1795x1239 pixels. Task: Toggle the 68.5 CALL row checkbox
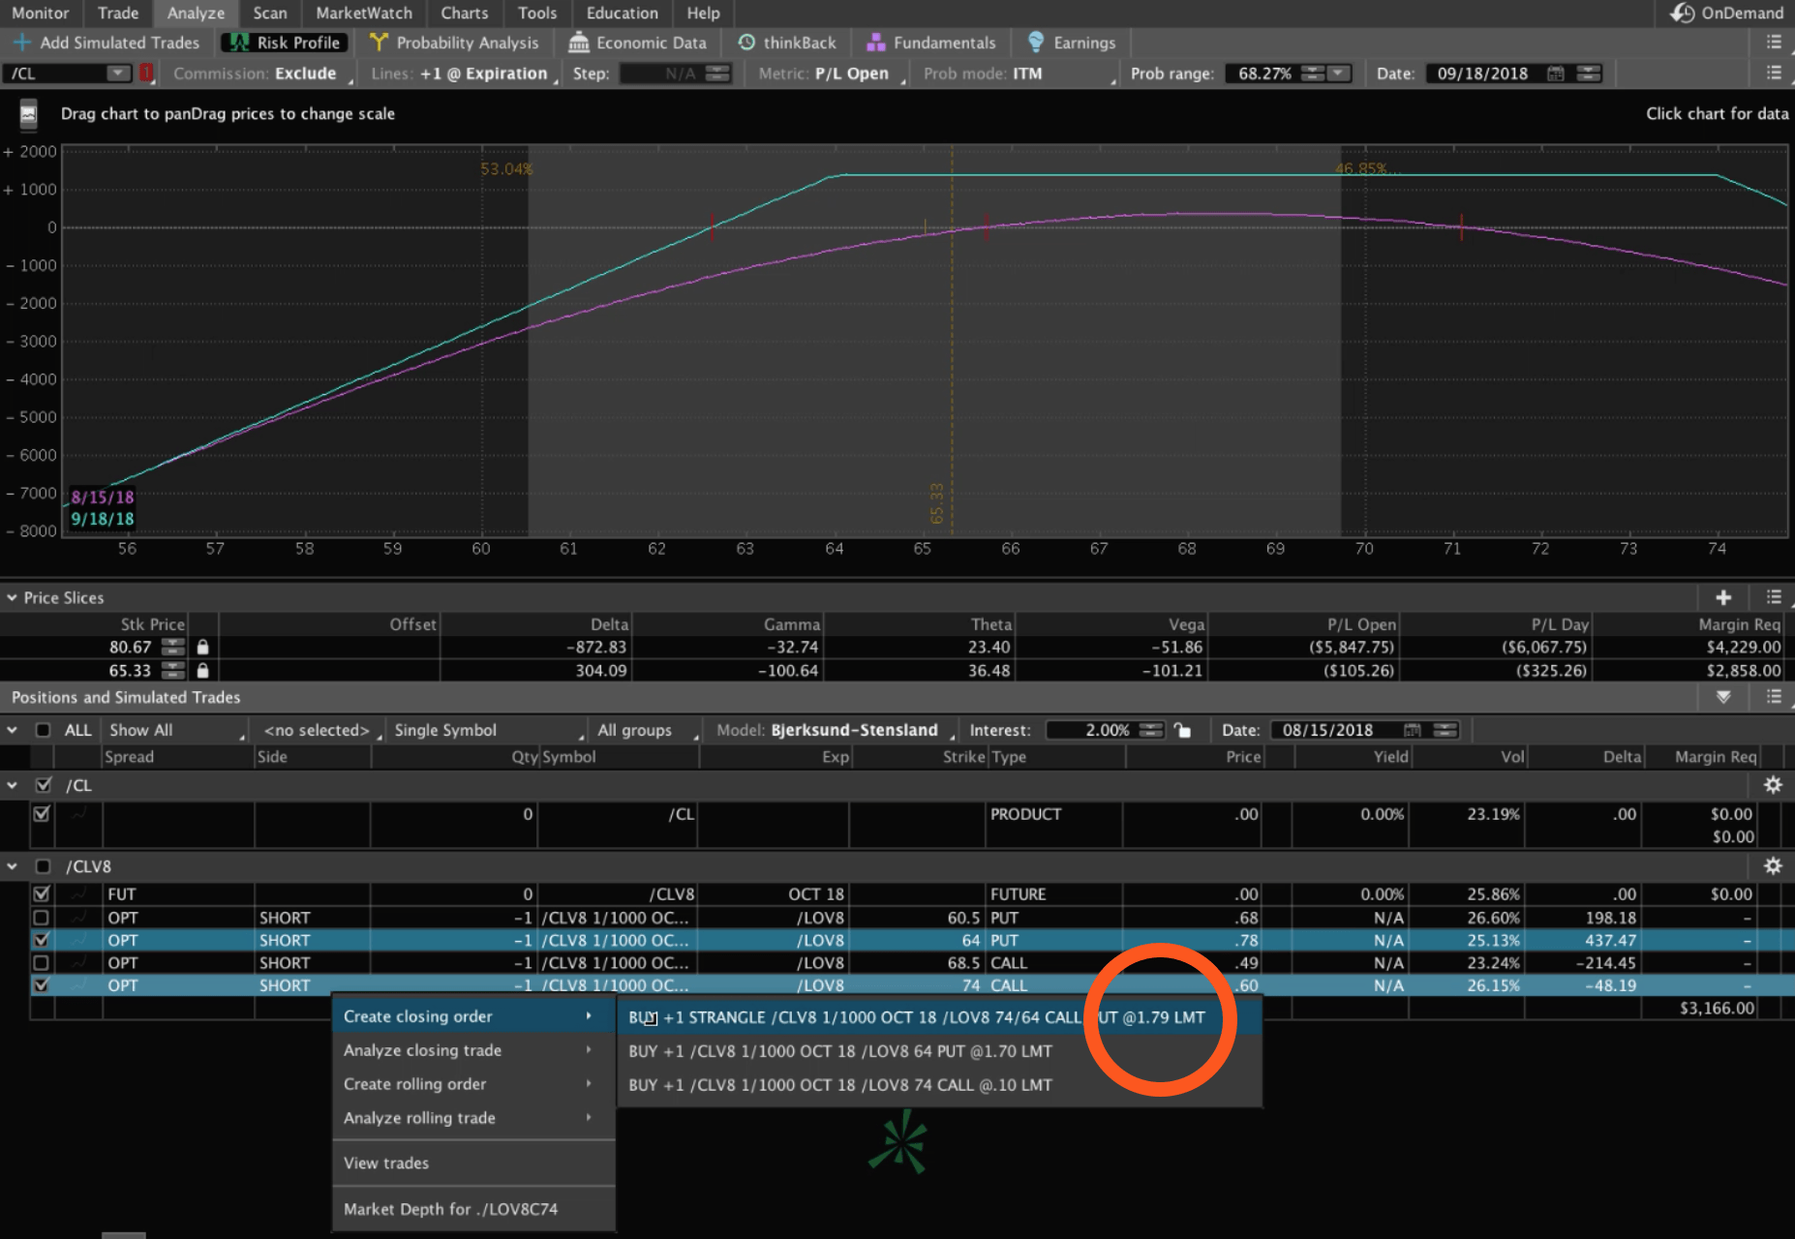pyautogui.click(x=41, y=963)
